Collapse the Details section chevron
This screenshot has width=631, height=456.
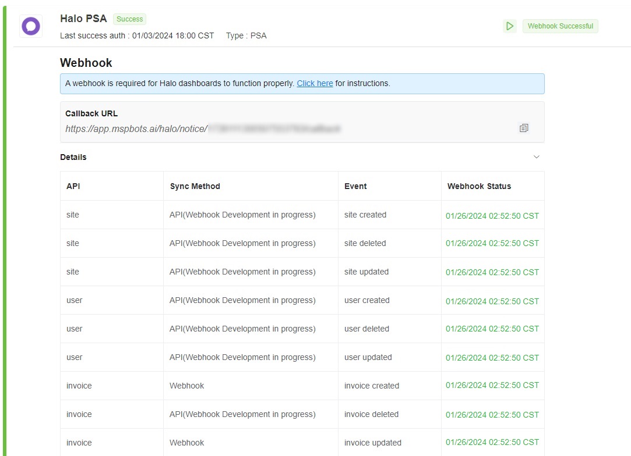click(537, 157)
